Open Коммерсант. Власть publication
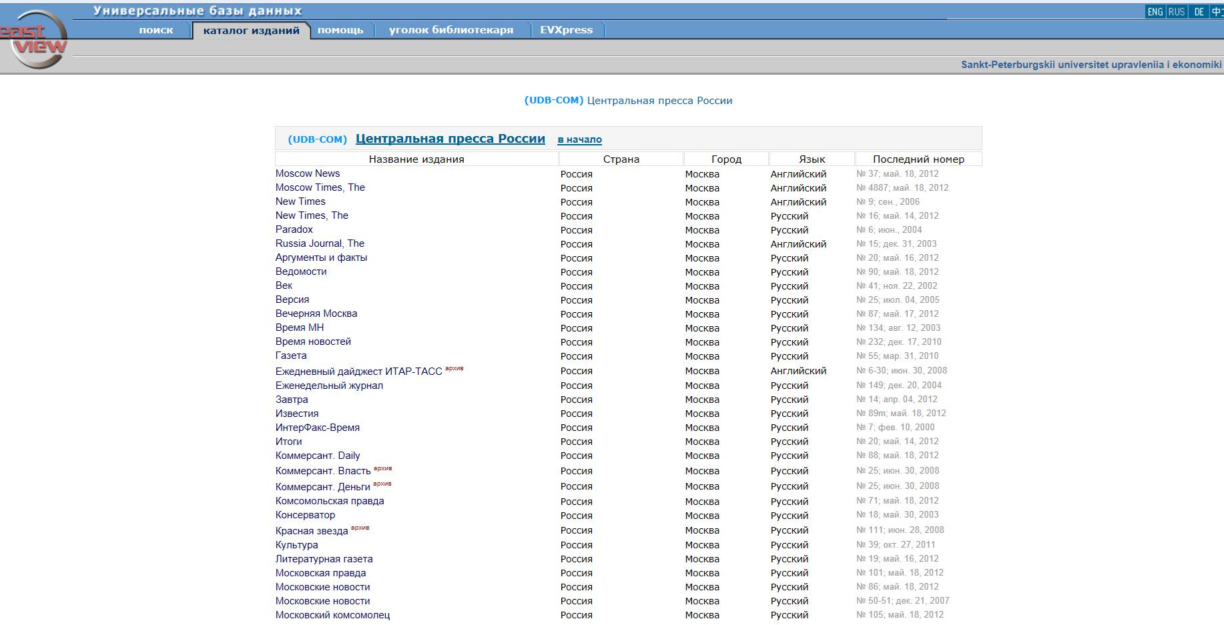1224x625 pixels. click(323, 471)
